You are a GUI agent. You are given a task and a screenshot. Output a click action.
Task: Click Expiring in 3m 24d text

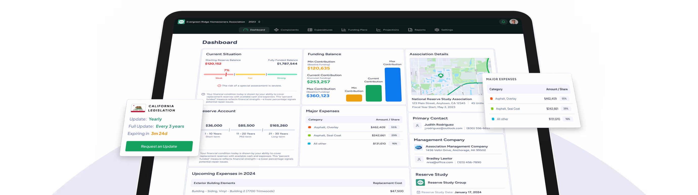(147, 134)
